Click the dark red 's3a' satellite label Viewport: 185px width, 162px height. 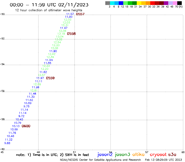[x=172, y=155]
